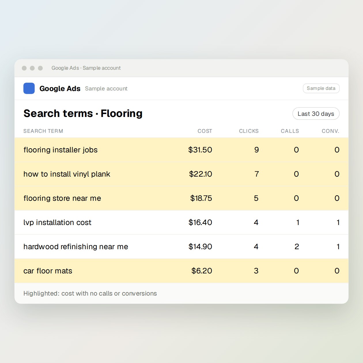Click the Sample data badge
The image size is (363, 363).
pyautogui.click(x=321, y=88)
